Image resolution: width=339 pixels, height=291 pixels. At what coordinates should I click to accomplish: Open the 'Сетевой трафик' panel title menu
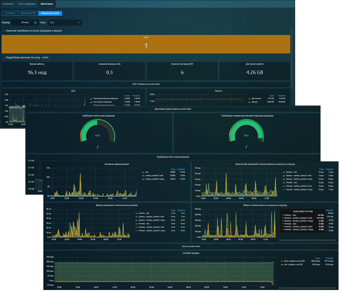coord(191,253)
